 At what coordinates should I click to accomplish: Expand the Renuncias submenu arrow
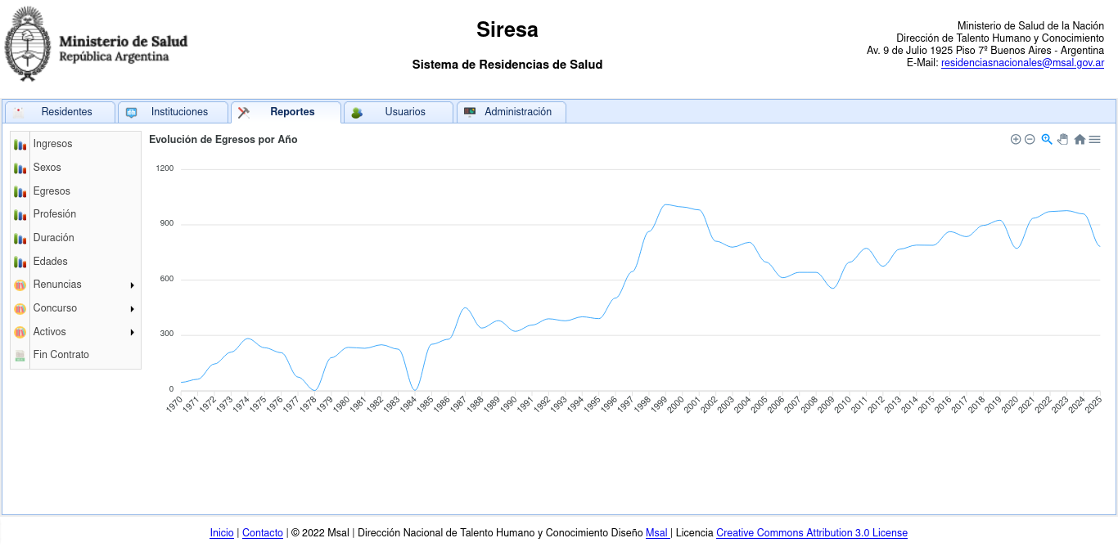coord(132,285)
